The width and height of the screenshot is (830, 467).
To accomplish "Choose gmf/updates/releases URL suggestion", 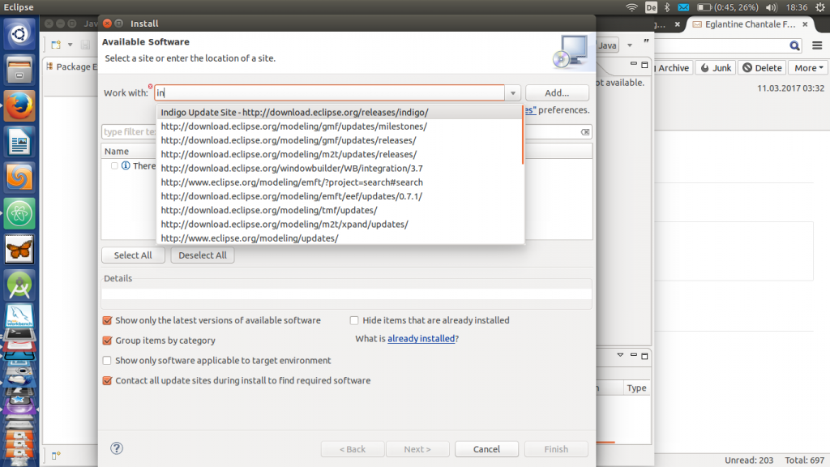I will (x=340, y=140).
